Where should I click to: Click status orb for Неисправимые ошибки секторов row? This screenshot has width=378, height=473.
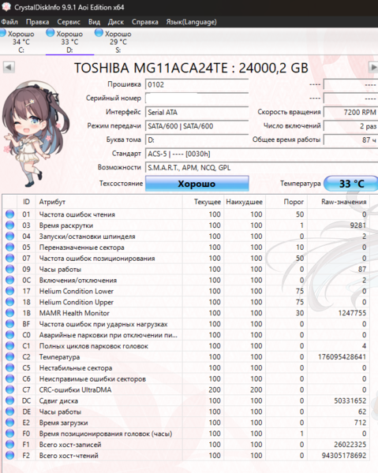pos(10,378)
